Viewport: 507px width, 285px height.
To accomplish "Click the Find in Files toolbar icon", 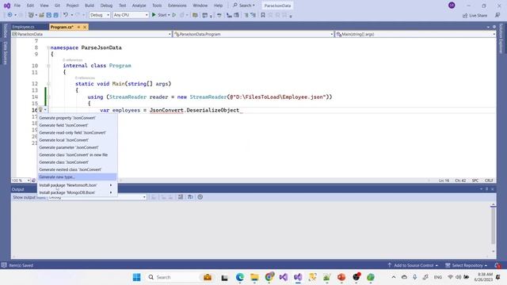I will pyautogui.click(x=195, y=15).
